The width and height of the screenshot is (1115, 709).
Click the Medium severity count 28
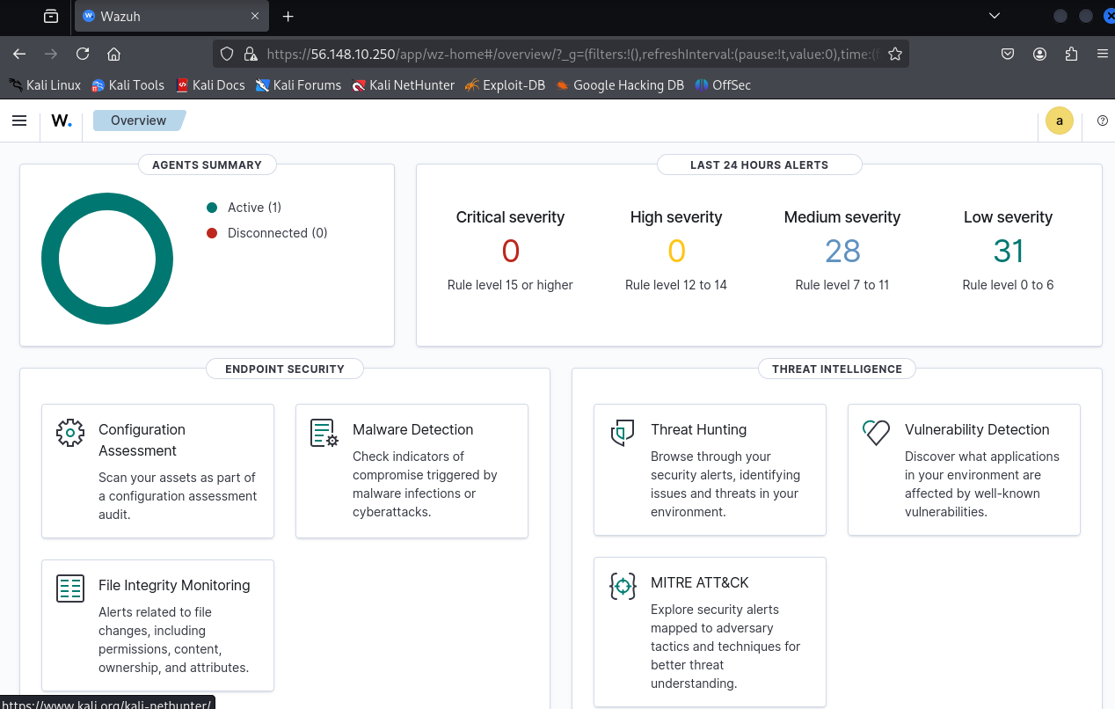842,252
